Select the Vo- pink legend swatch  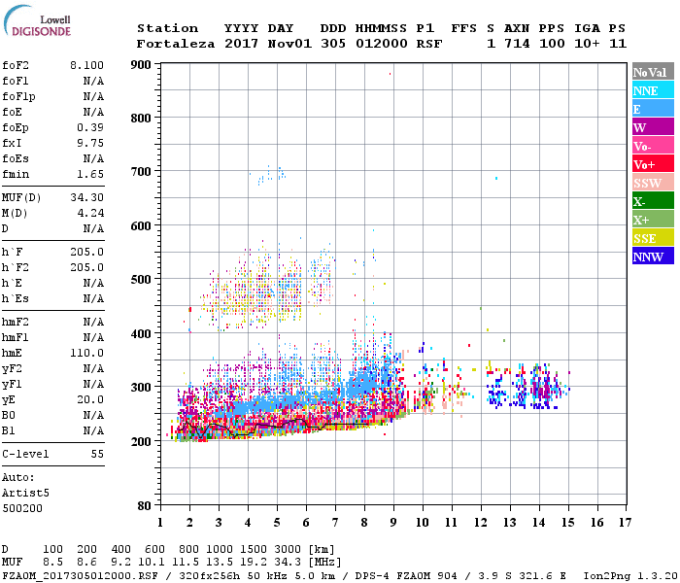click(x=653, y=146)
